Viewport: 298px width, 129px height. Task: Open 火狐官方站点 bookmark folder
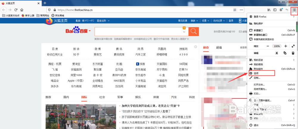11,15
